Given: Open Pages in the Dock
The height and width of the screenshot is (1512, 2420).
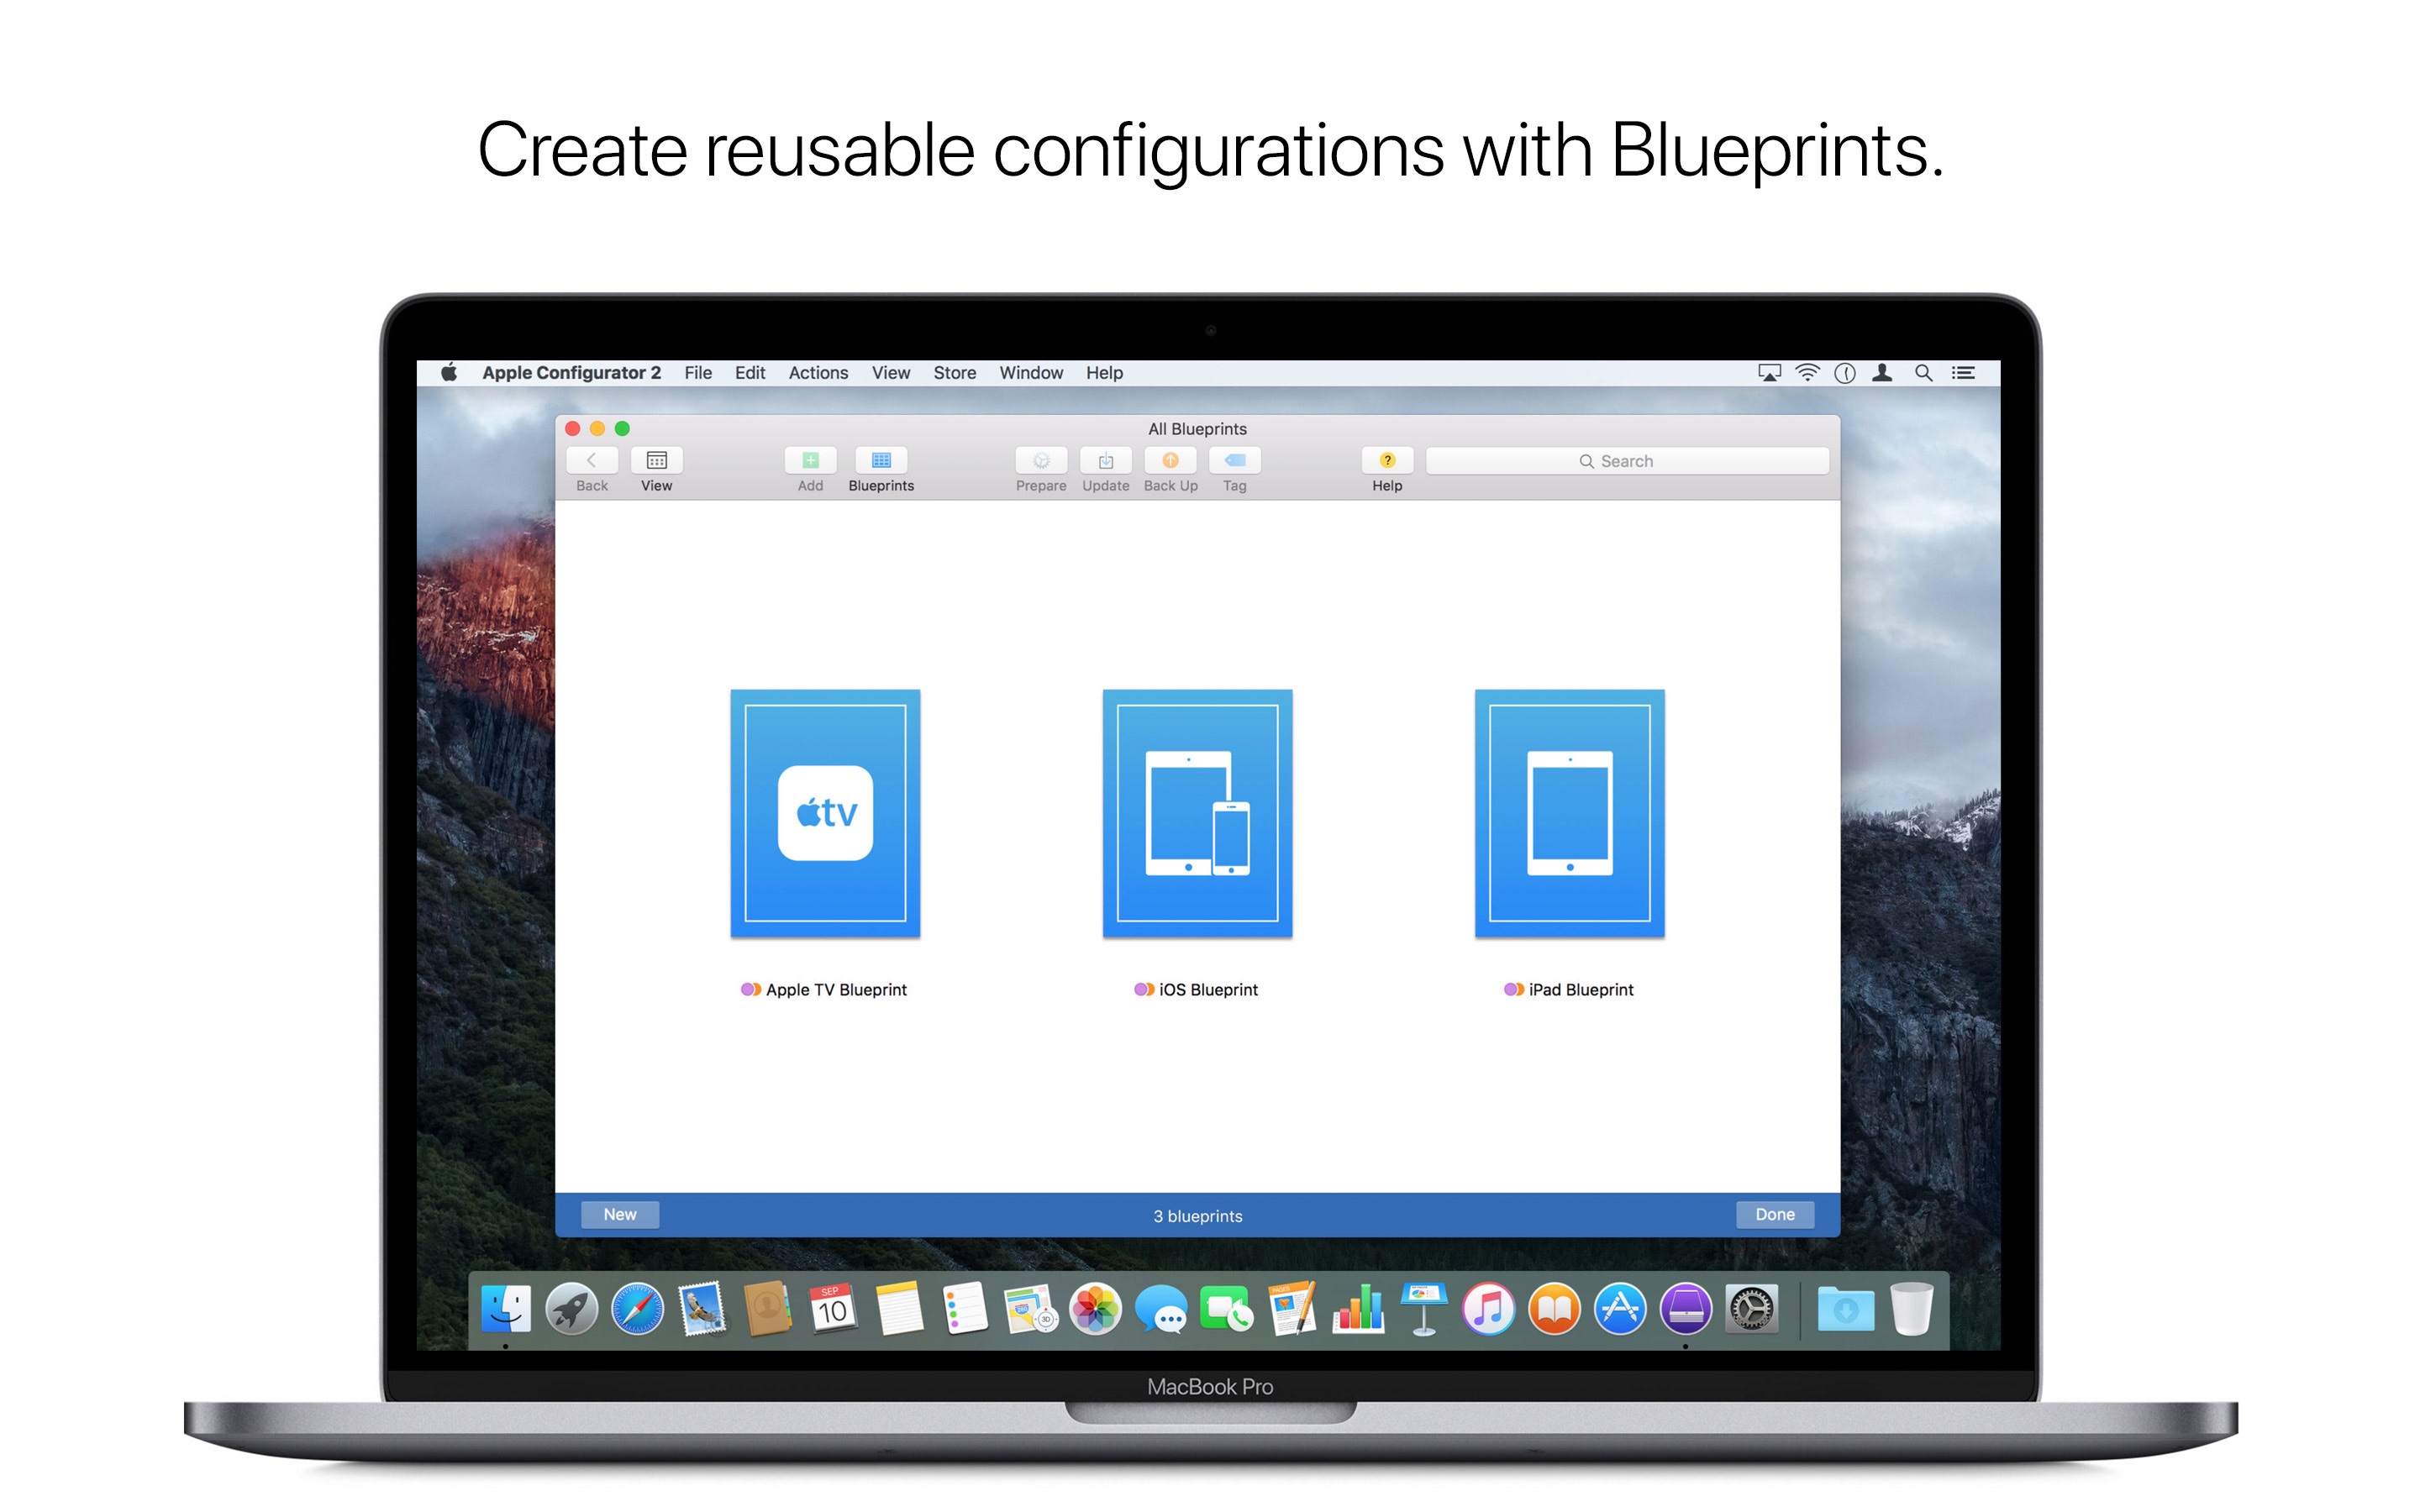Looking at the screenshot, I should (1292, 1308).
